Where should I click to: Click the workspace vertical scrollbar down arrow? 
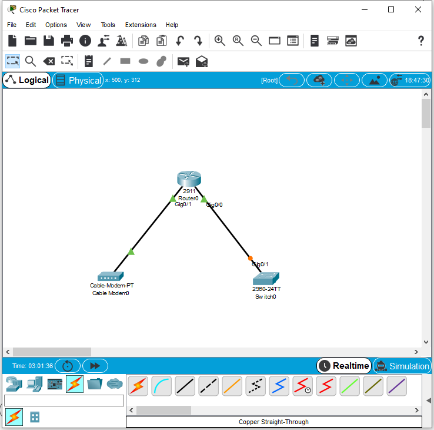tap(426, 342)
